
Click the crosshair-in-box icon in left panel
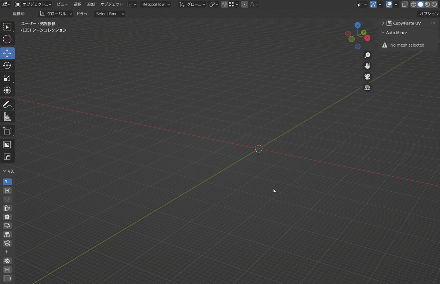point(7,191)
